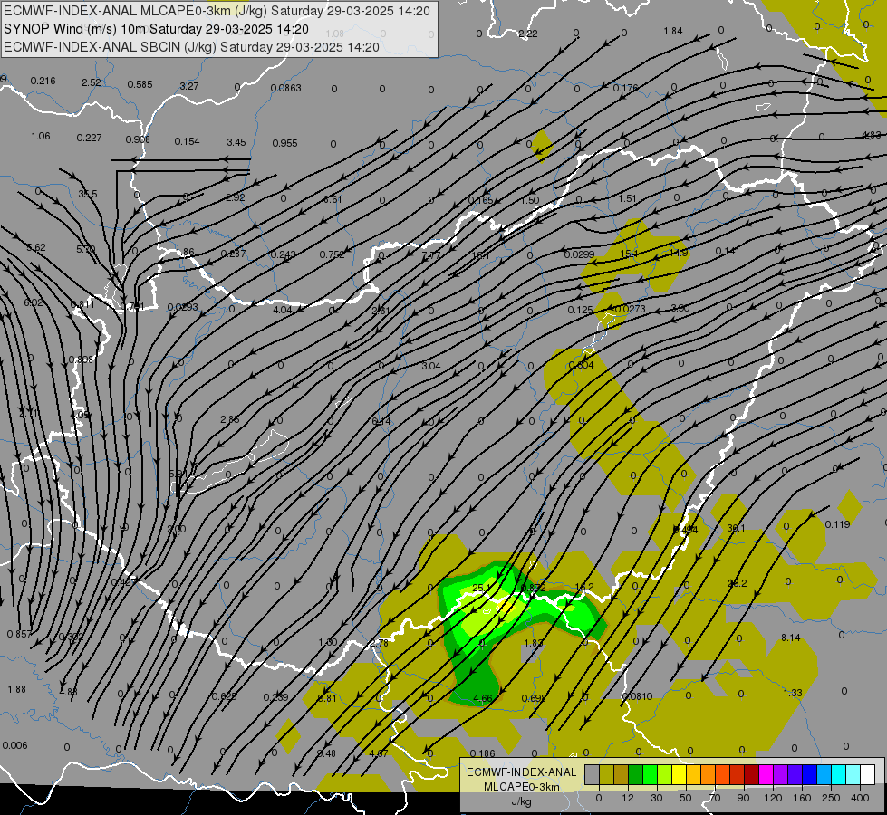Click the map value '25.1' in green area
The width and height of the screenshot is (887, 815).
pos(481,589)
